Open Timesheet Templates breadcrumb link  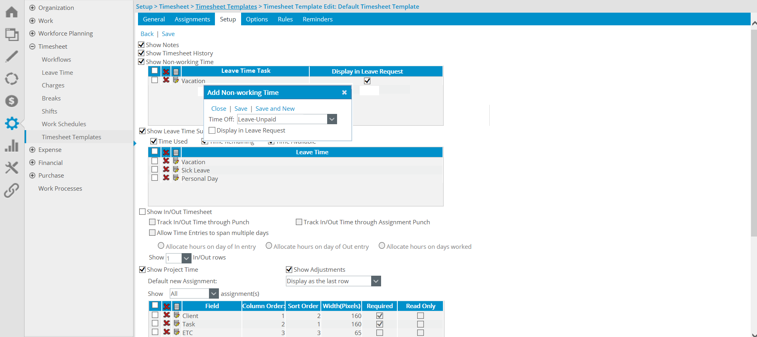pos(226,6)
